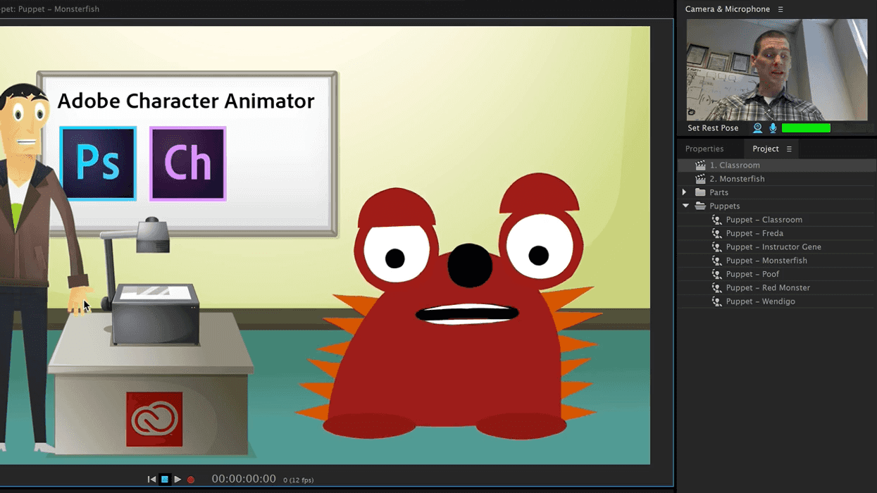The height and width of the screenshot is (493, 877).
Task: Expand the Parts folder arrow
Action: pos(684,192)
